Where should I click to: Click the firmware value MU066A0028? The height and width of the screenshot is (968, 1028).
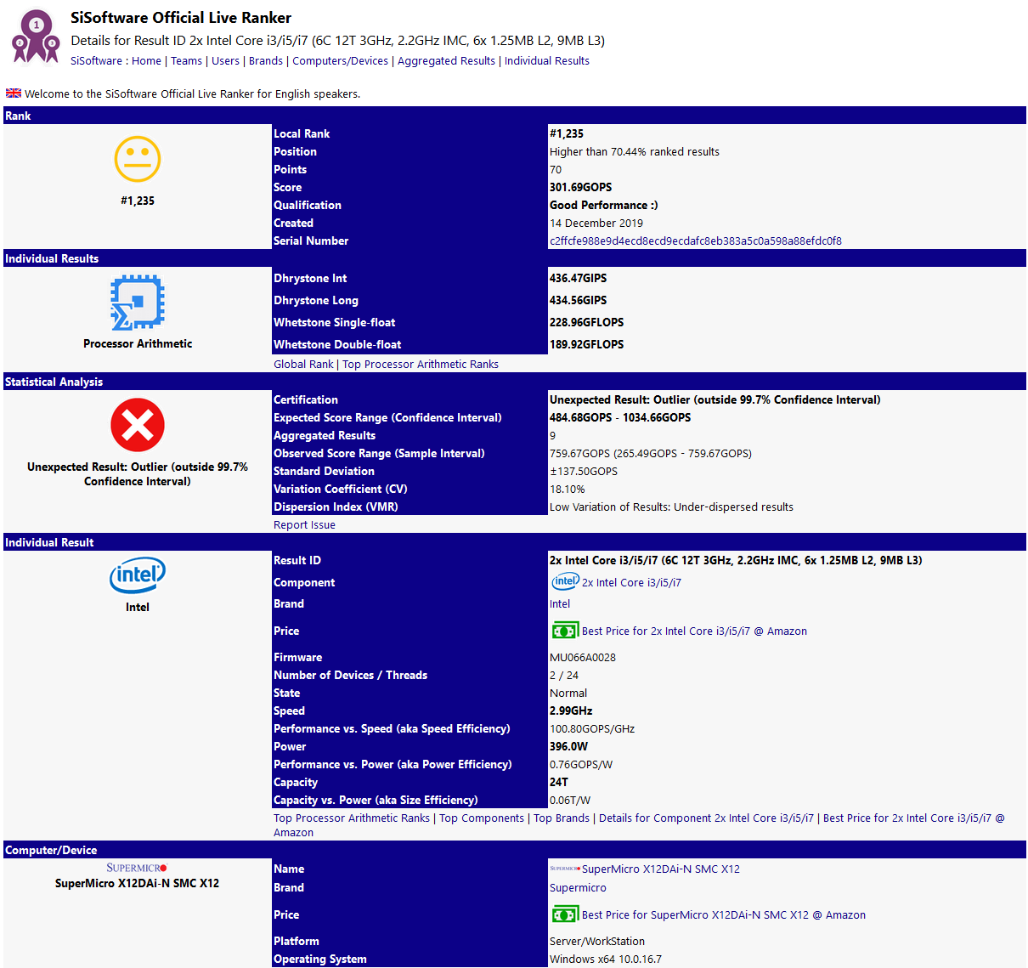583,658
